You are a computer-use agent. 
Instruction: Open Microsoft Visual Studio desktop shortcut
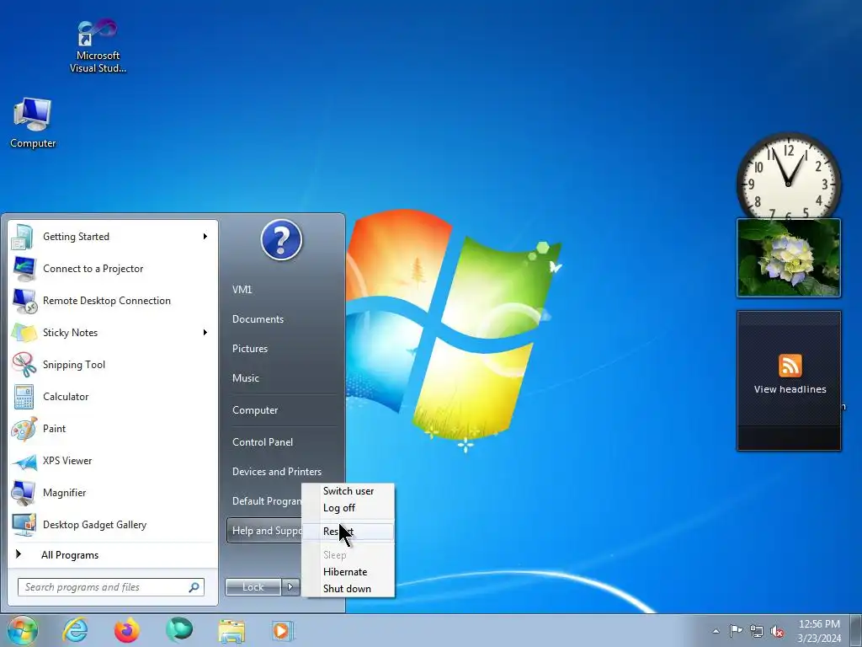pos(98,45)
